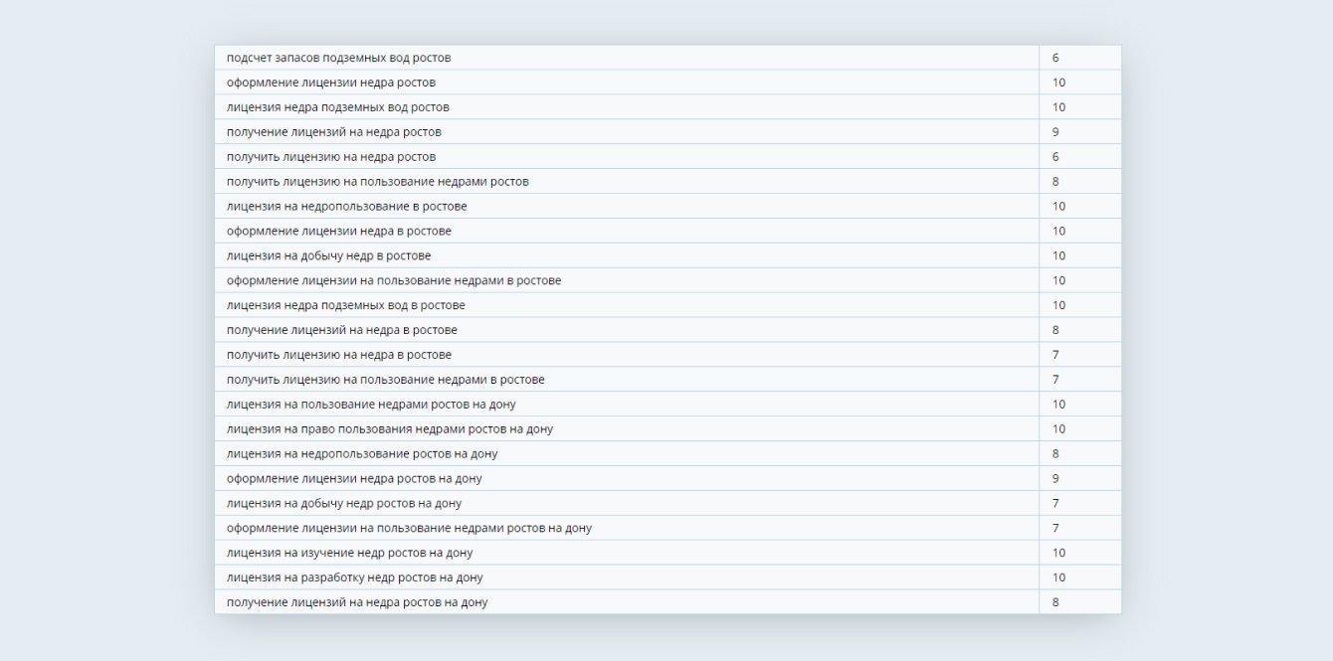Select 10 beside 'лицензия недра подземных вод в ростове'
1333x661 pixels.
point(1058,306)
